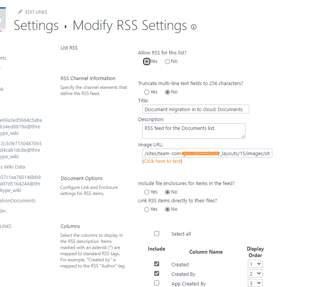Click the Description field resize handle

(243, 136)
